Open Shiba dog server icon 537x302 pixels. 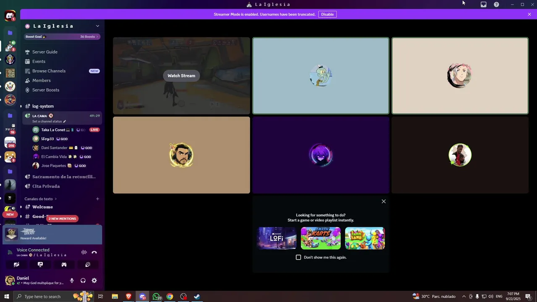click(x=10, y=157)
